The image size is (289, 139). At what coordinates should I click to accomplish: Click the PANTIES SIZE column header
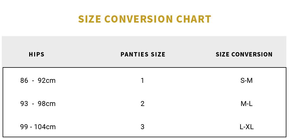(x=143, y=54)
